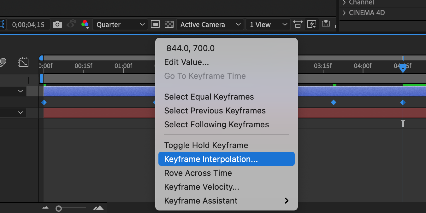Click the 04:00f mark on time ruler
Screen dimensions: 426x213
(363, 66)
